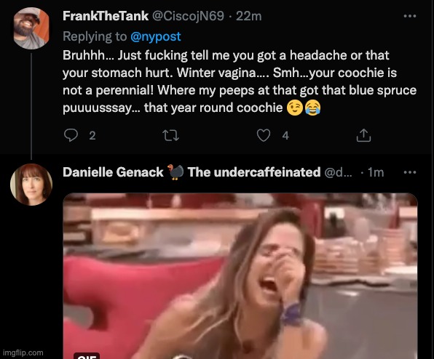Click the reply count 2

92,136
